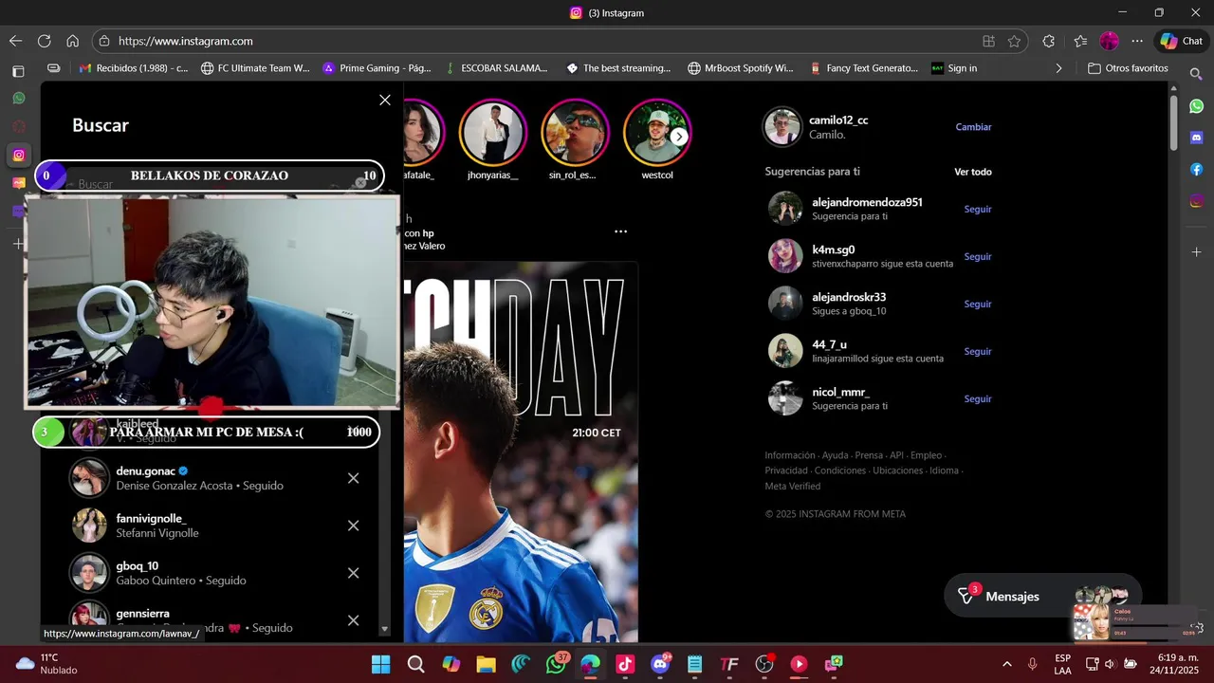The image size is (1214, 683).
Task: Reload the Instagram page
Action: [44, 41]
